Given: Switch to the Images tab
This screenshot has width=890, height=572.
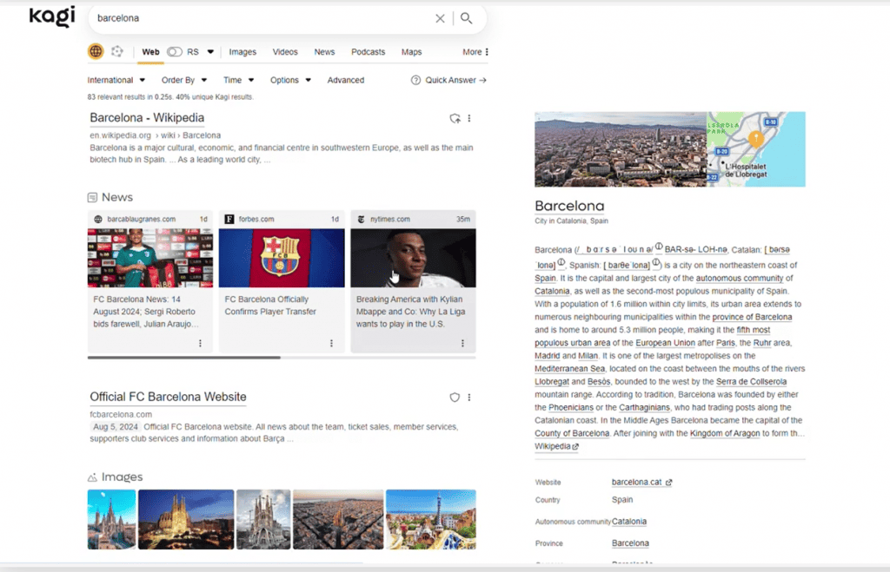Looking at the screenshot, I should pyautogui.click(x=242, y=51).
